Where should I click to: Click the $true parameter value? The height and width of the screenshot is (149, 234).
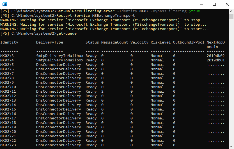(194, 11)
